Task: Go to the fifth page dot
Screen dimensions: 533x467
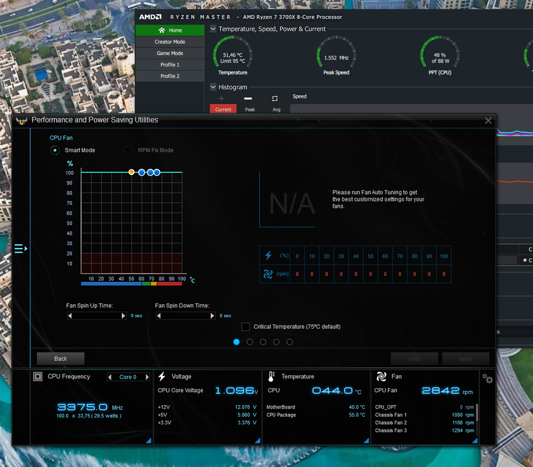Action: [290, 342]
